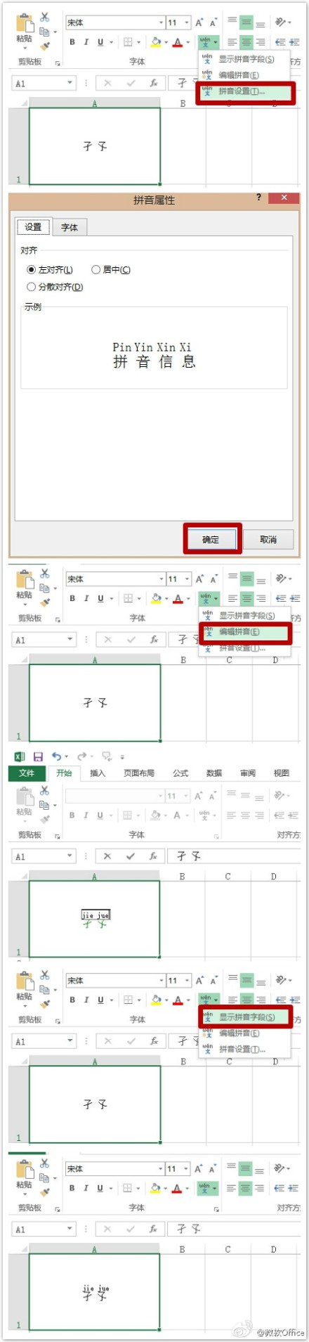The width and height of the screenshot is (309, 1342).
Task: Toggle Underline in the topmost ribbon
Action: point(100,42)
